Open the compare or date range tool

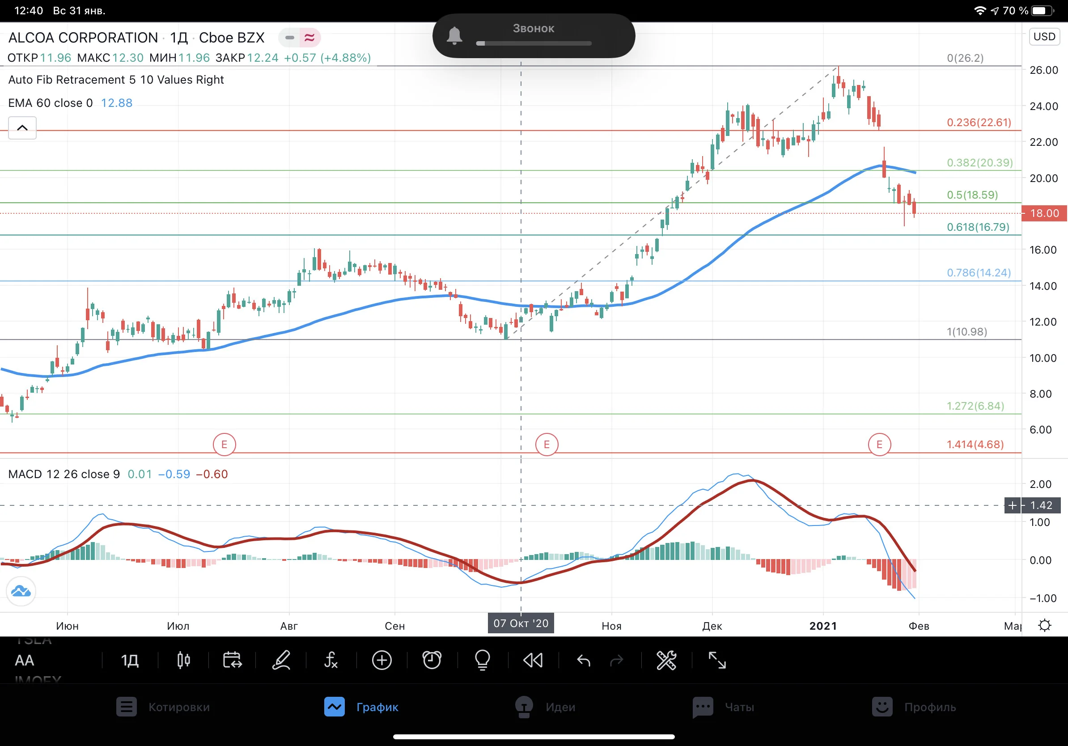(232, 660)
